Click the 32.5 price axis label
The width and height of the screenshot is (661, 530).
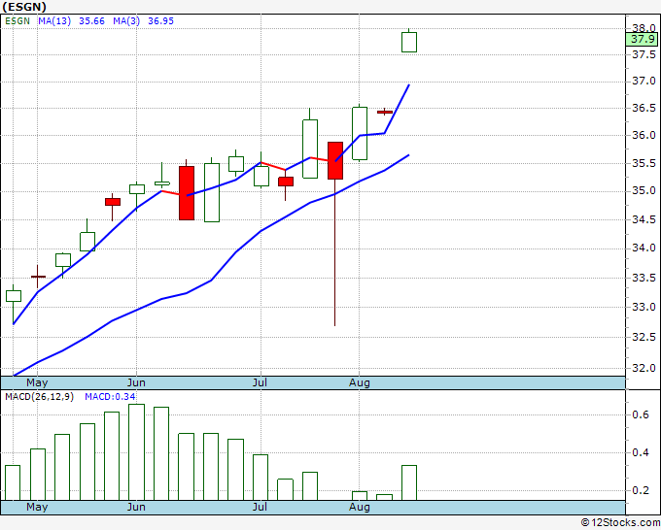pyautogui.click(x=644, y=337)
